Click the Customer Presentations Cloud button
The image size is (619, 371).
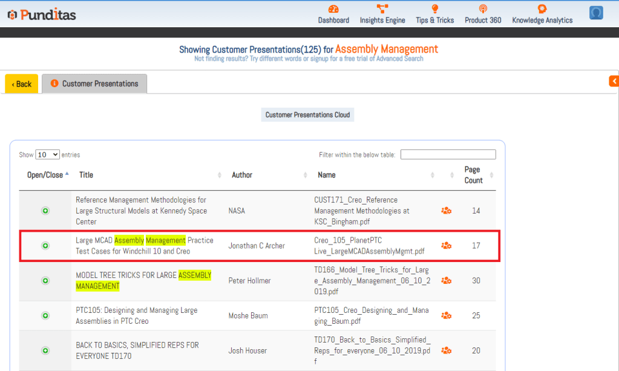pyautogui.click(x=307, y=115)
